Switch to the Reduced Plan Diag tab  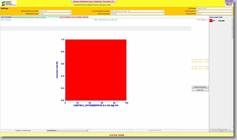[x=27, y=17]
